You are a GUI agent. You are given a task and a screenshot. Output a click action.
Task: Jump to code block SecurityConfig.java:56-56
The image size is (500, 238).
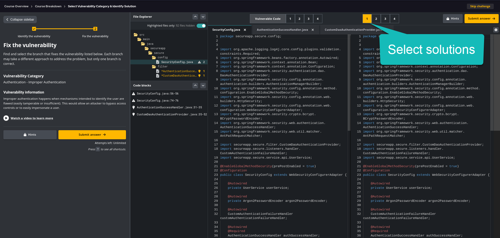[158, 93]
